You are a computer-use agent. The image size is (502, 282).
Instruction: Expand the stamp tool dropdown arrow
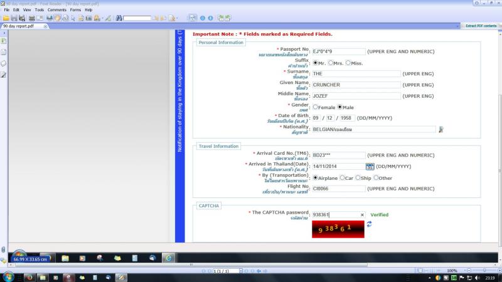tap(102, 19)
